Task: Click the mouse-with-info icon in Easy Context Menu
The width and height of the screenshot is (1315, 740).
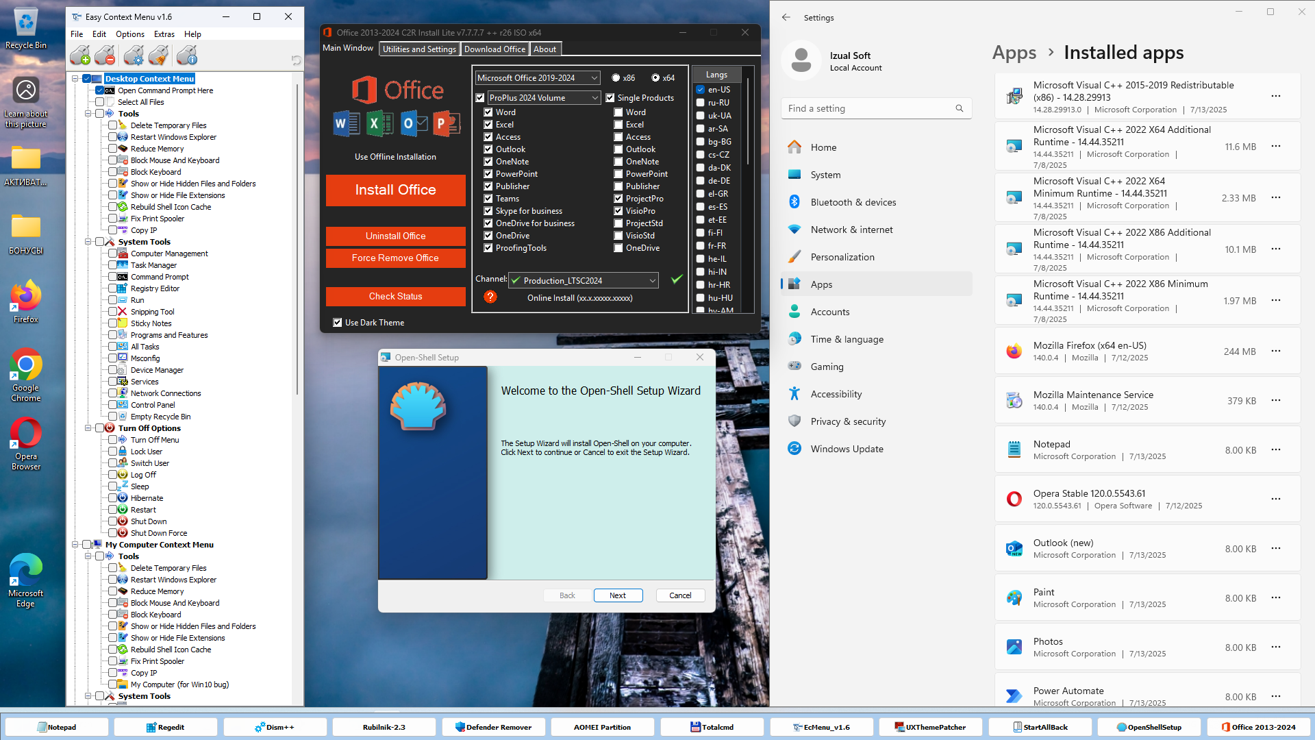Action: (187, 55)
